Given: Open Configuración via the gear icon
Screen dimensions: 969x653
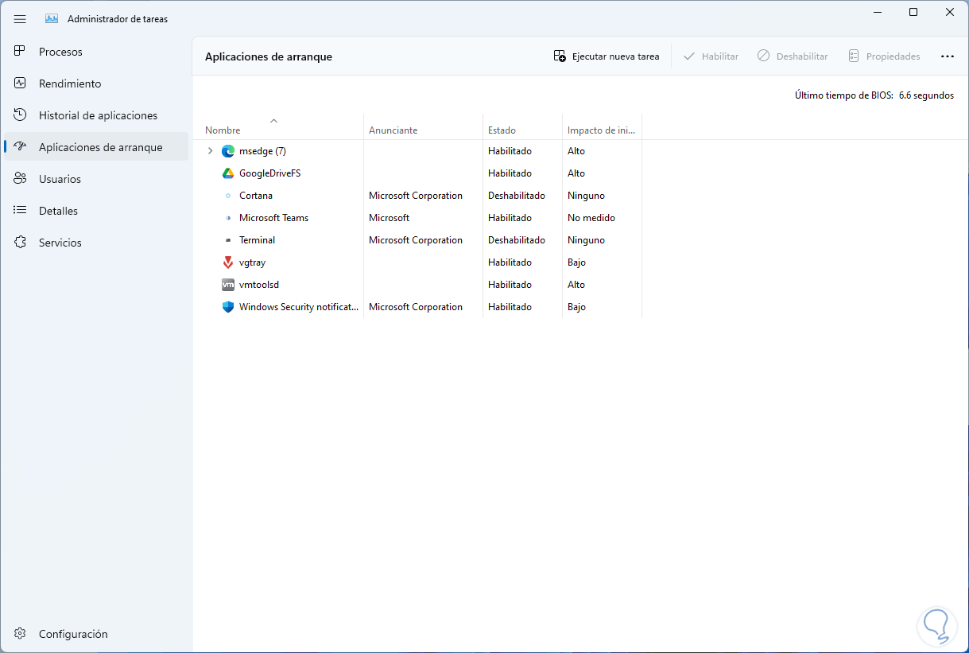Looking at the screenshot, I should 21,634.
